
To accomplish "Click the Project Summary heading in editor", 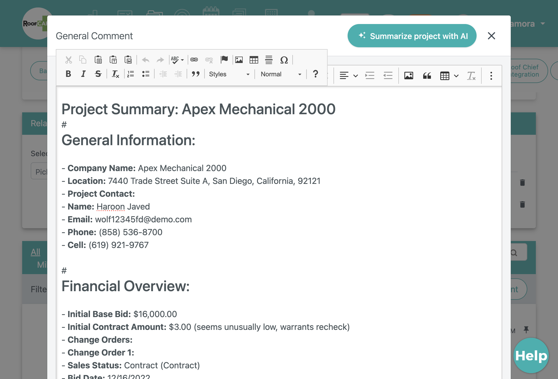I will pos(198,109).
